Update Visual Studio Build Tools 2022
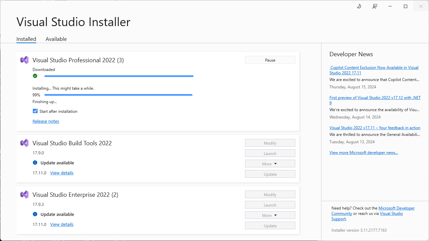This screenshot has width=429, height=241. click(x=270, y=174)
